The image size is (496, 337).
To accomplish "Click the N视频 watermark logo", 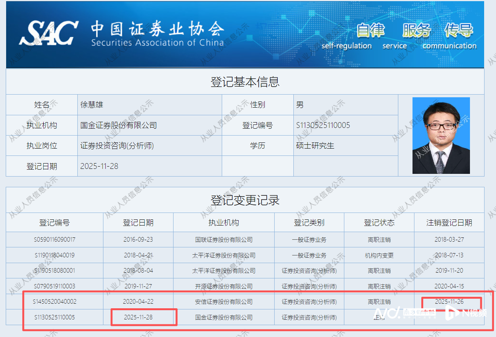I will click(x=466, y=312).
